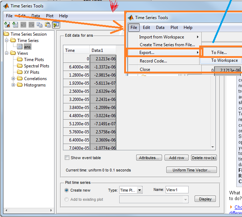Viewport: 242px width, 217px height.
Task: Click the Spectral Plots folder icon
Action: pyautogui.click(x=19, y=66)
